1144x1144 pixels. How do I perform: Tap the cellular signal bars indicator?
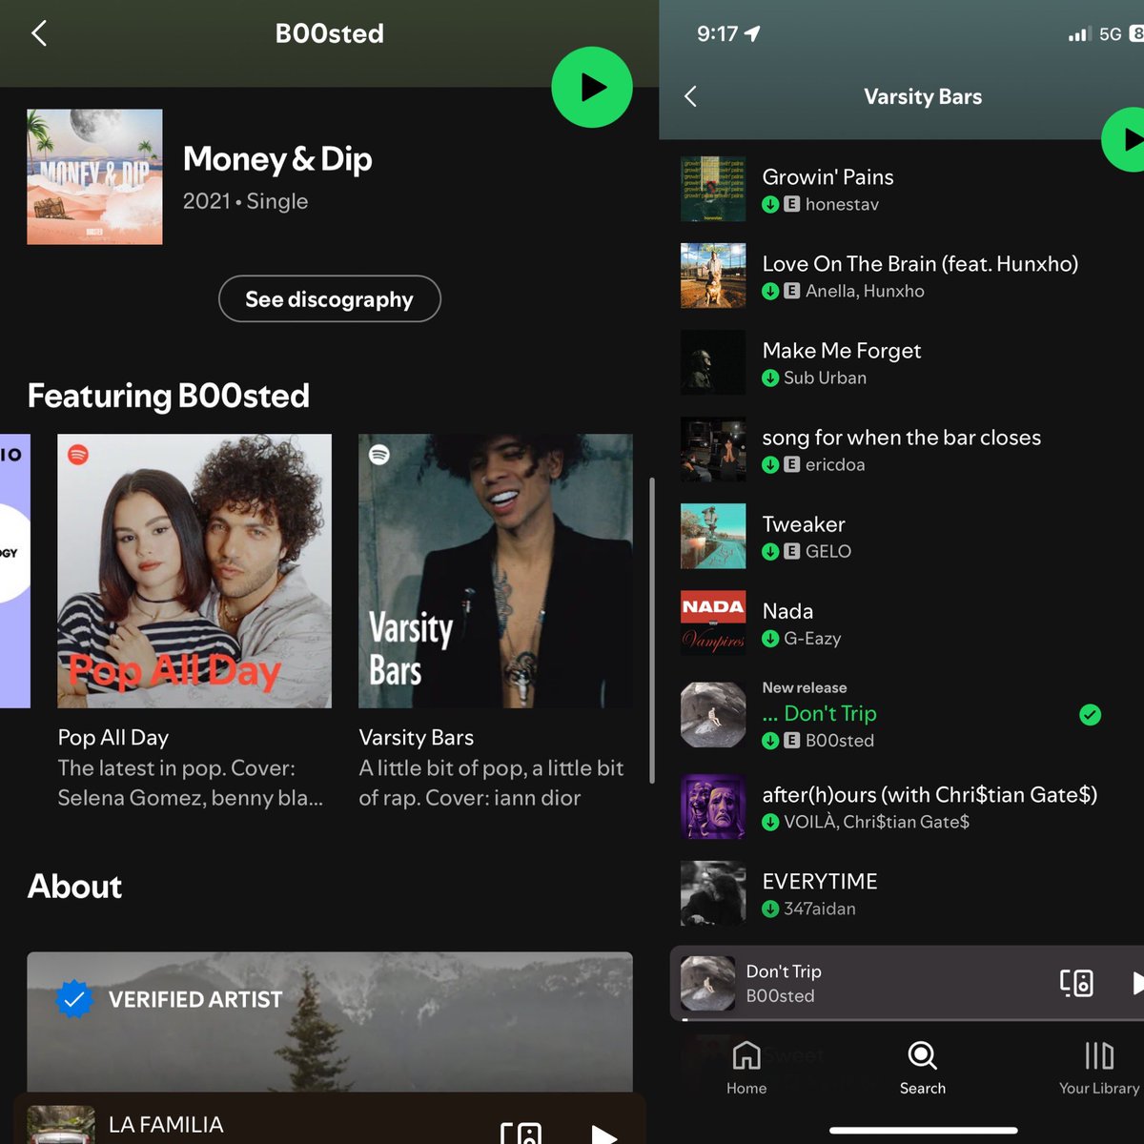point(1078,34)
